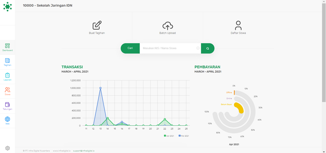Open the www.infradigital.io footer link
Screen dimensions: 326x153
[x=62, y=151]
